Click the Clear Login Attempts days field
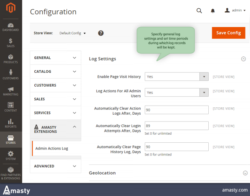The image size is (250, 196). pos(176,126)
